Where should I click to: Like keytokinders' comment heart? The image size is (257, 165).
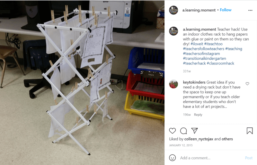(x=247, y=83)
